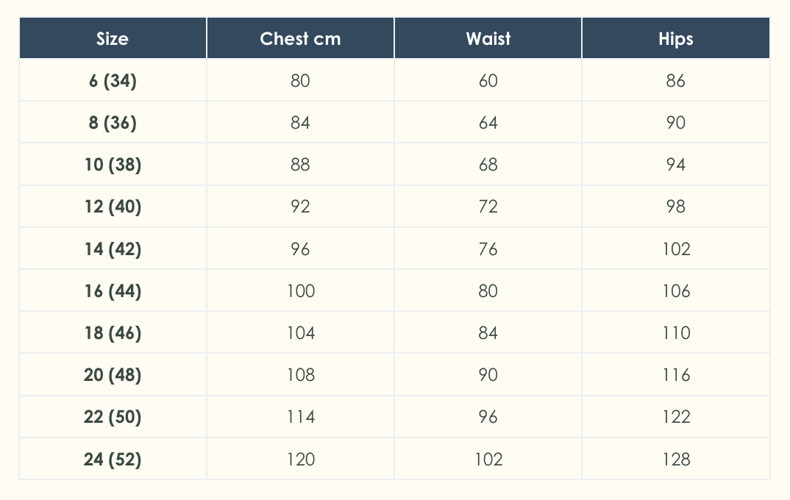790x500 pixels.
Task: Select the 12 (40) size cell
Action: click(113, 207)
